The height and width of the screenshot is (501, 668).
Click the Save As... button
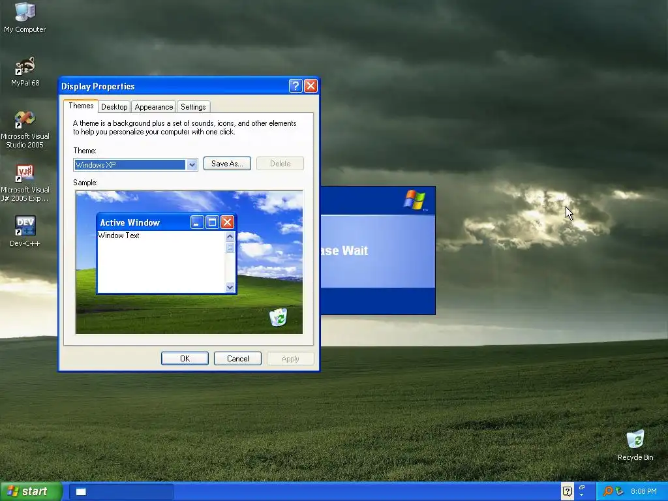227,164
